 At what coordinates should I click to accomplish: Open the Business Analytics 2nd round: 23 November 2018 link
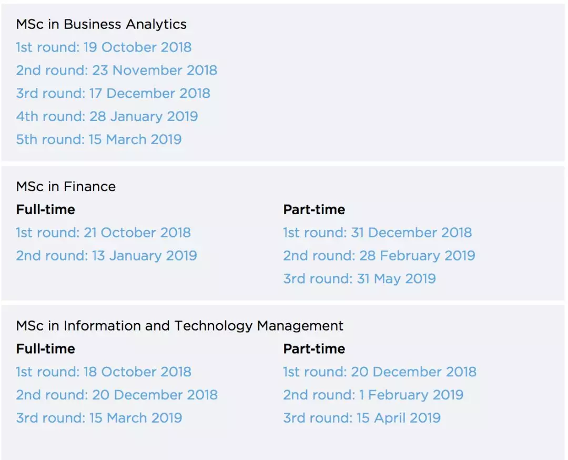tap(116, 71)
